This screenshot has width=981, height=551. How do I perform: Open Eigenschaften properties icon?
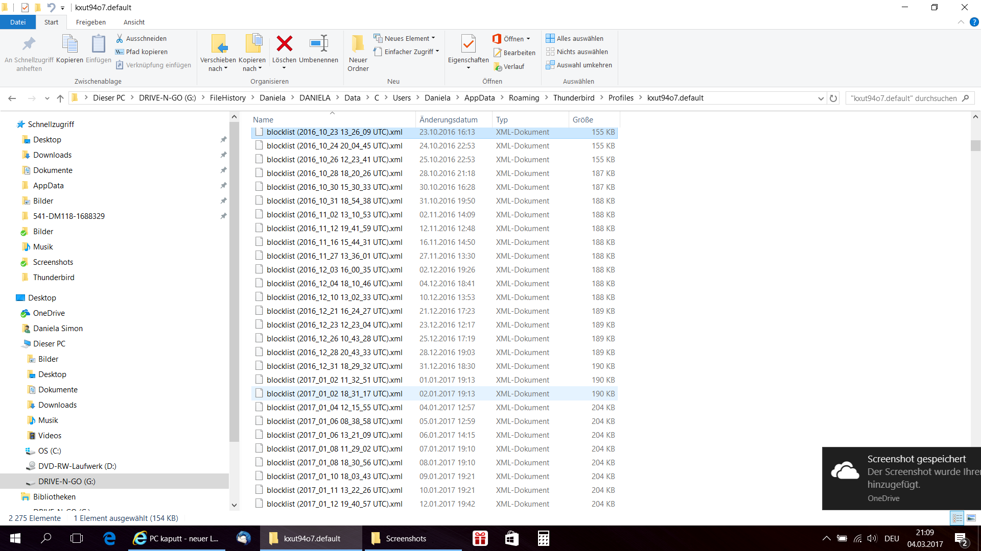click(468, 44)
